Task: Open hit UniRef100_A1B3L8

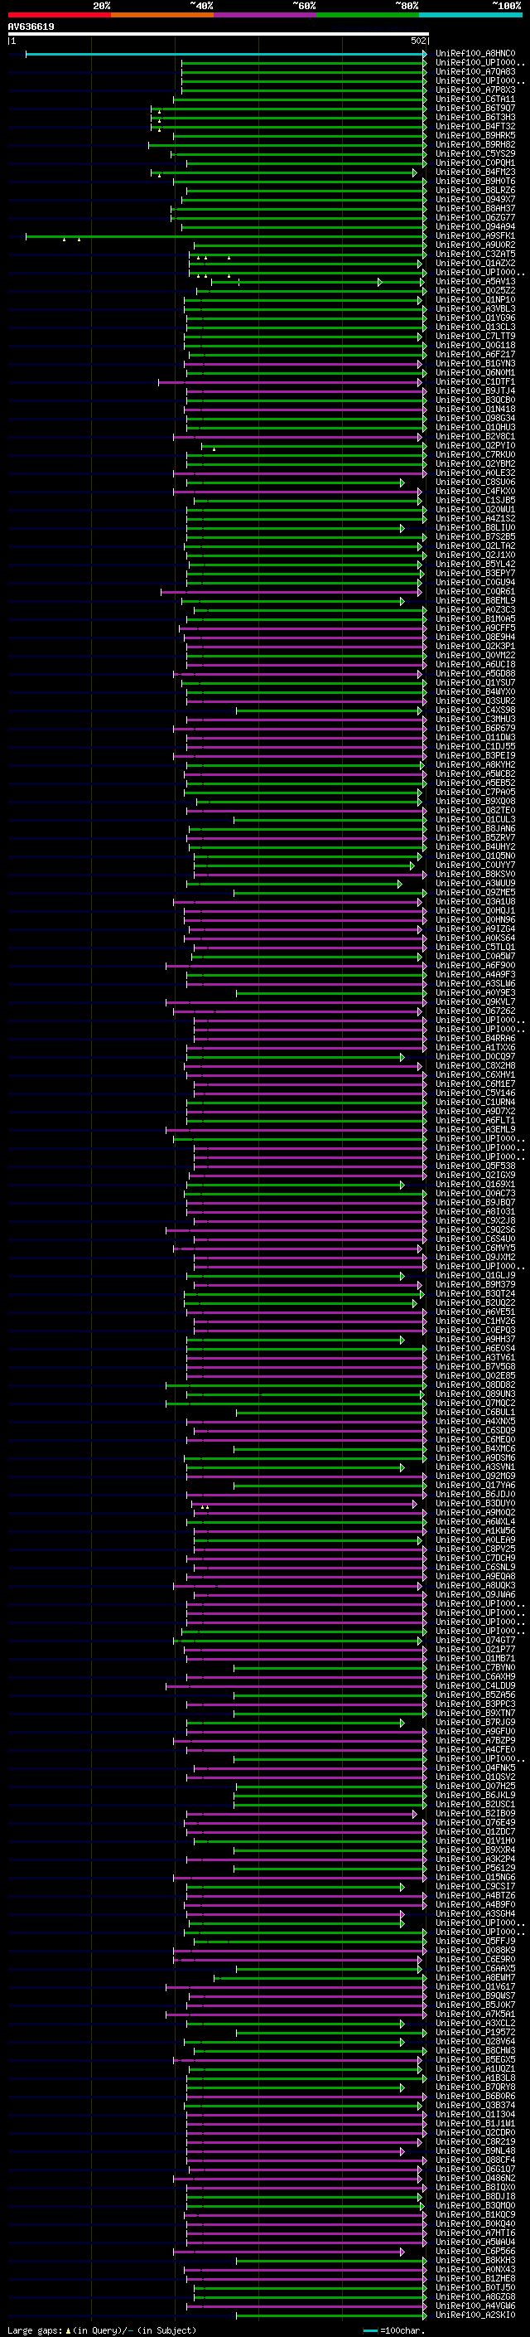Action: point(475,2078)
